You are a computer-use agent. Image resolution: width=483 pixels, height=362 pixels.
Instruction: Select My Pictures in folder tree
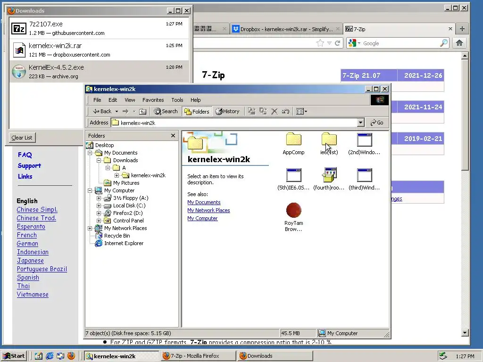tap(126, 183)
